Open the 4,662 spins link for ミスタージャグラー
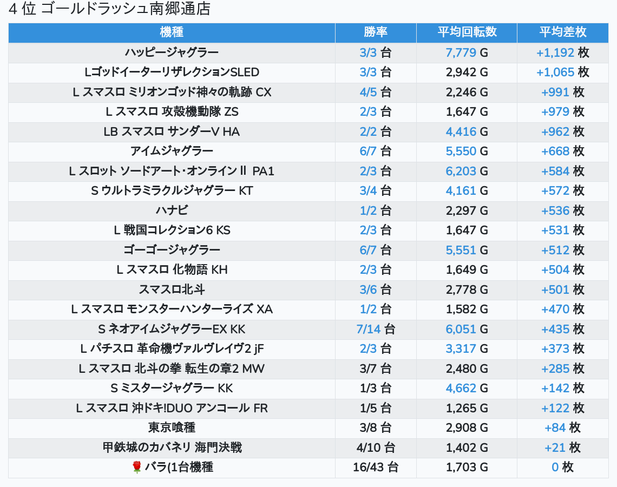 (x=461, y=389)
